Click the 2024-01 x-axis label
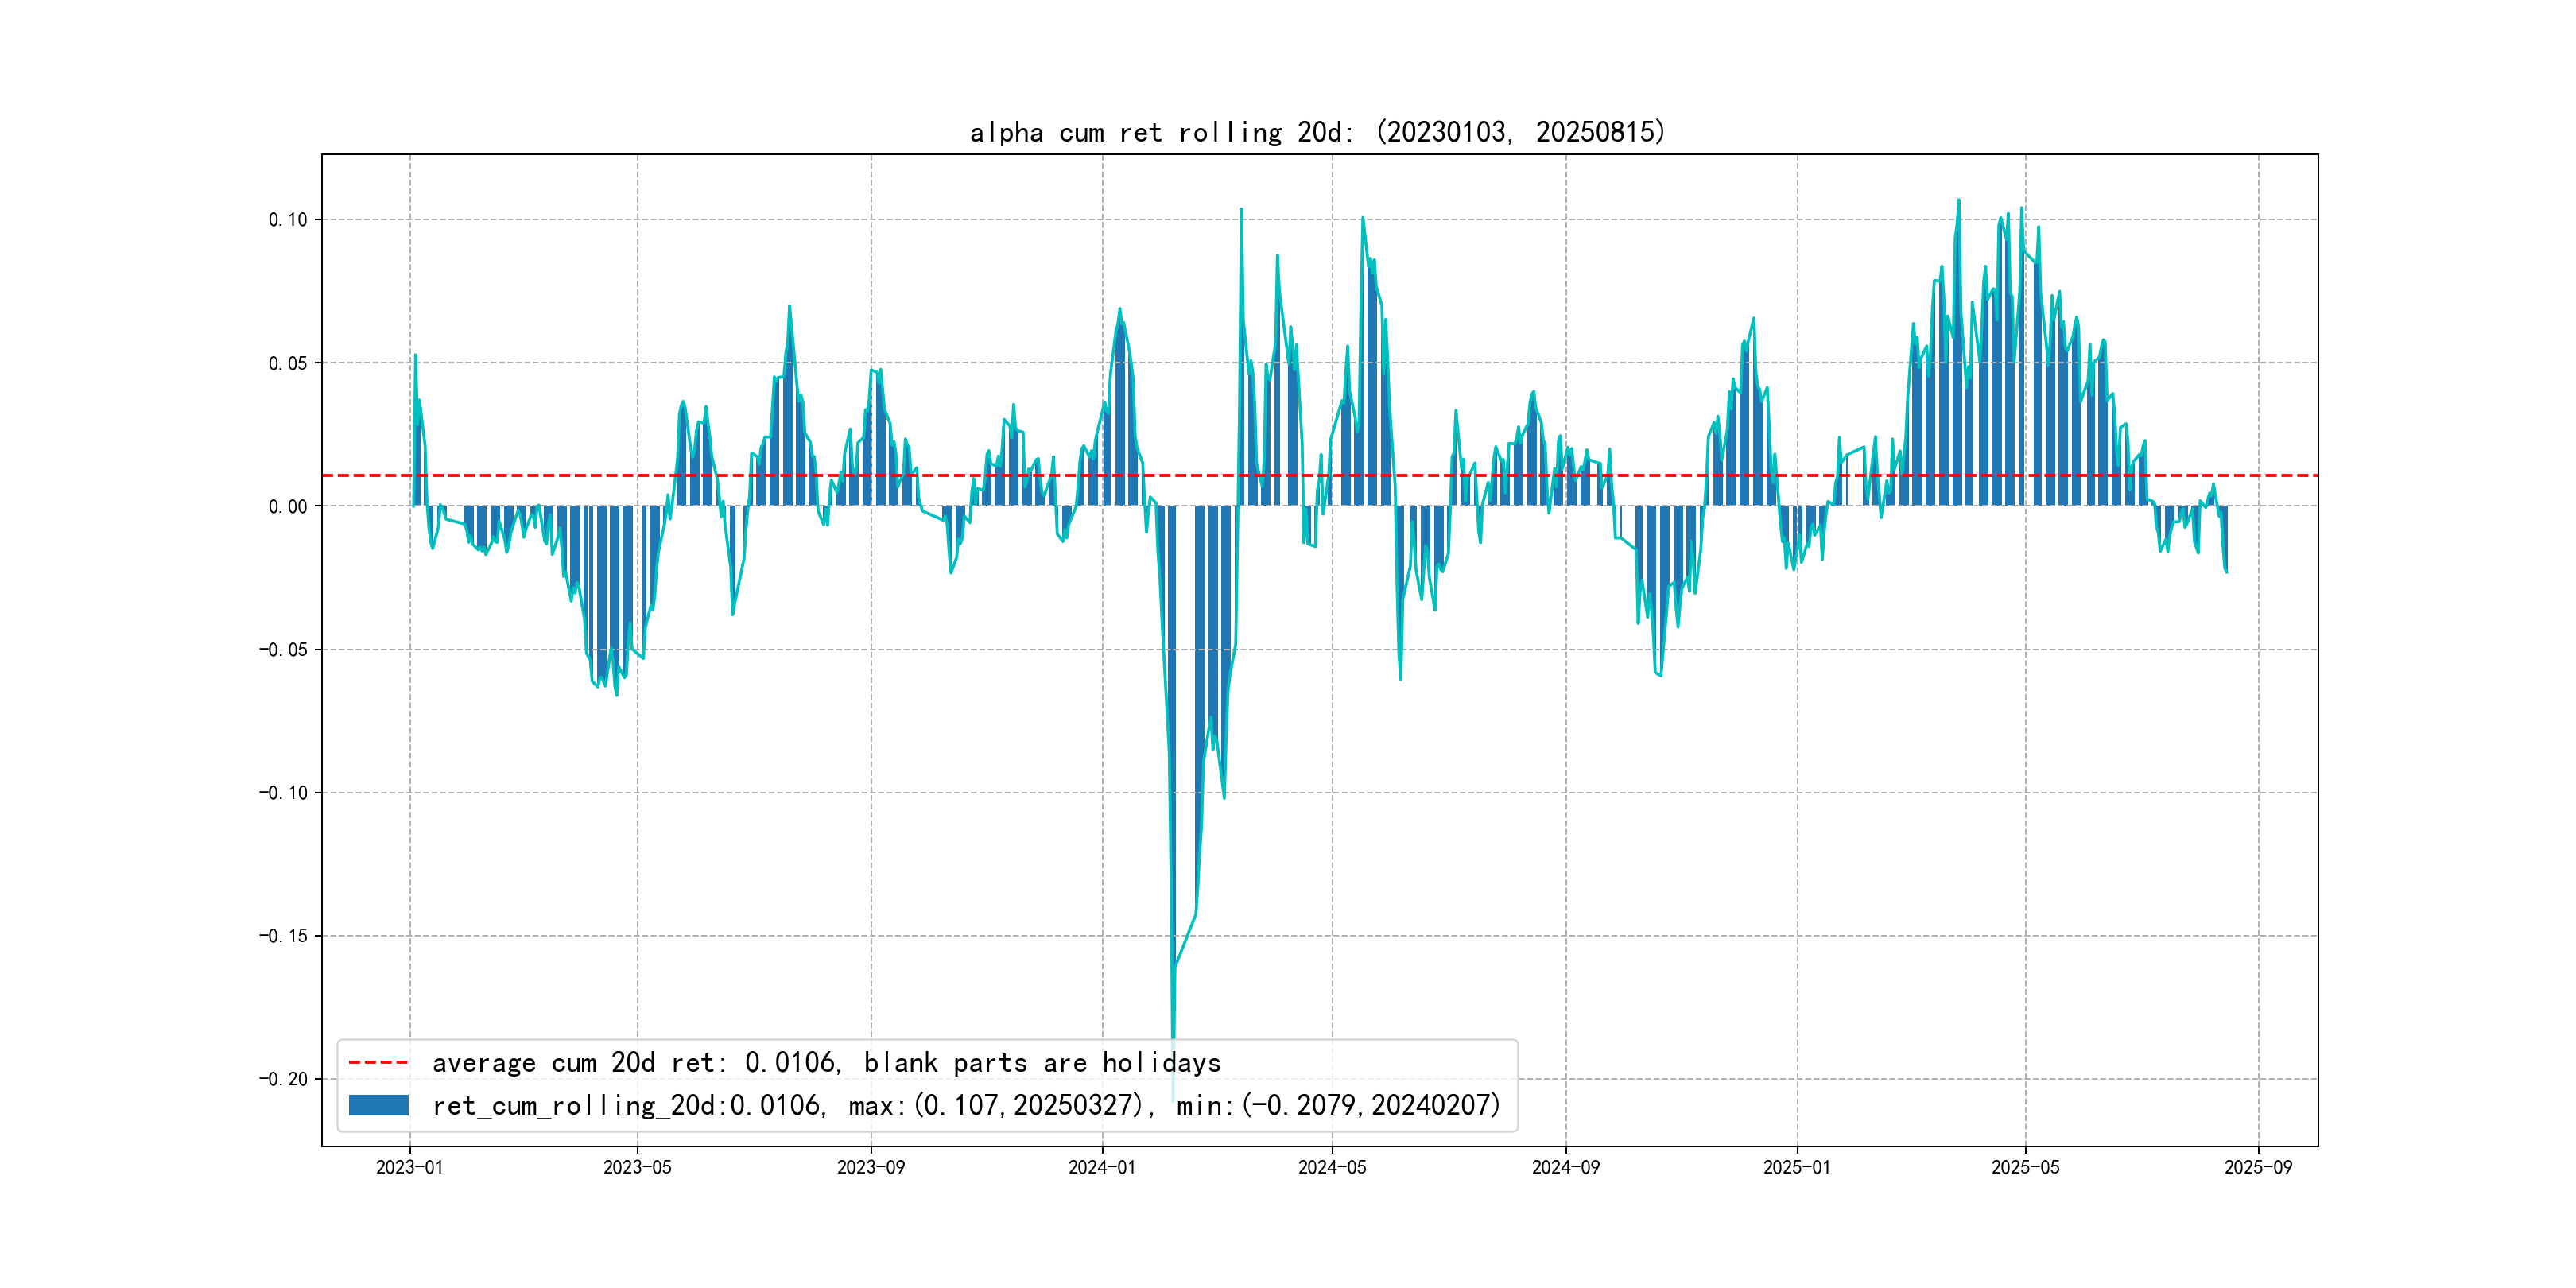 tap(1102, 1167)
